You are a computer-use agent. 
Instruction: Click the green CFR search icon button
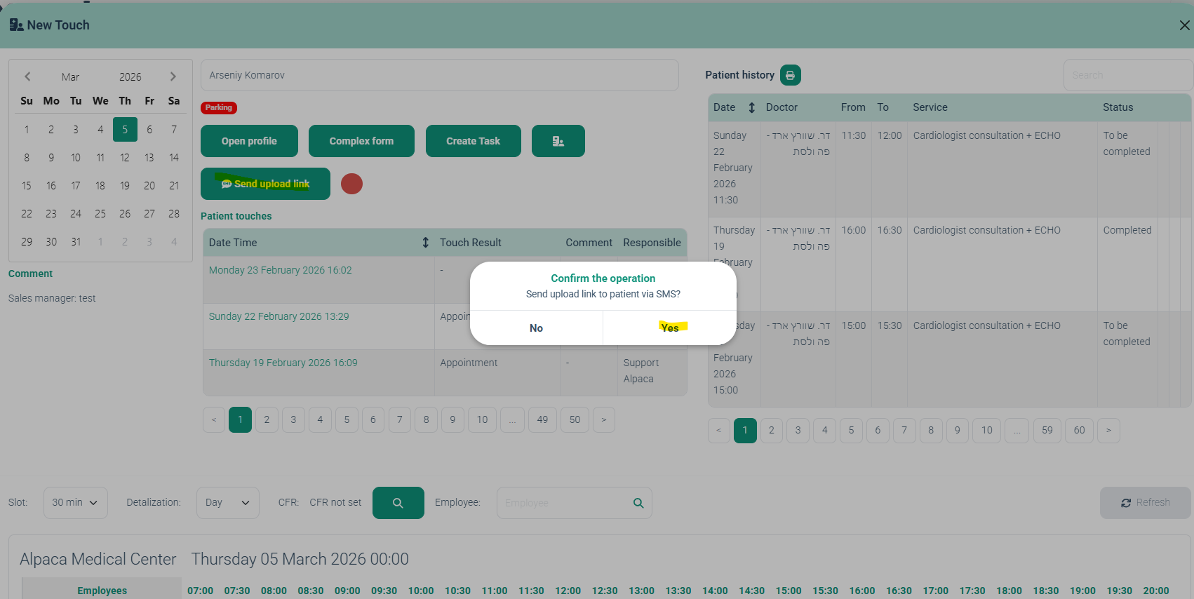398,503
